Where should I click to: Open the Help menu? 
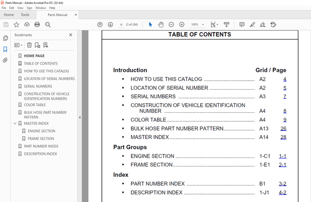click(52, 8)
